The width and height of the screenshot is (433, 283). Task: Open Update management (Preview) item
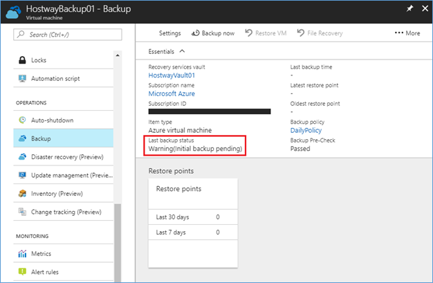tap(64, 175)
